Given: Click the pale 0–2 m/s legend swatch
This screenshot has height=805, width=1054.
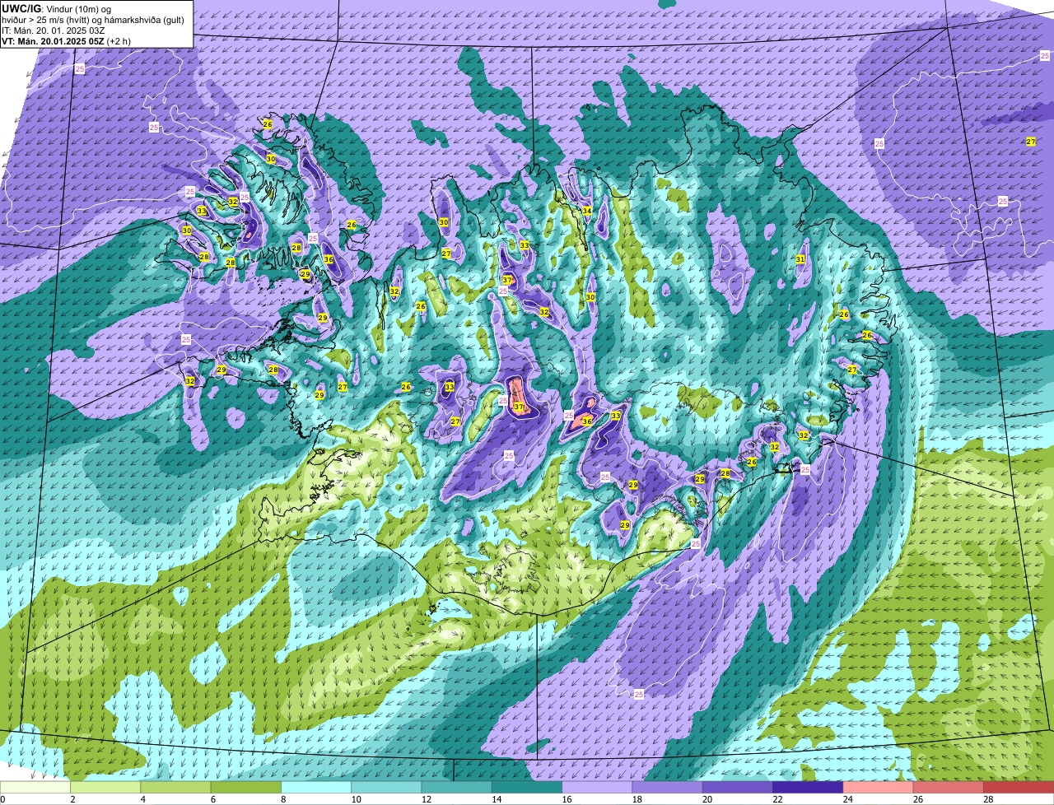Looking at the screenshot, I should click(35, 788).
